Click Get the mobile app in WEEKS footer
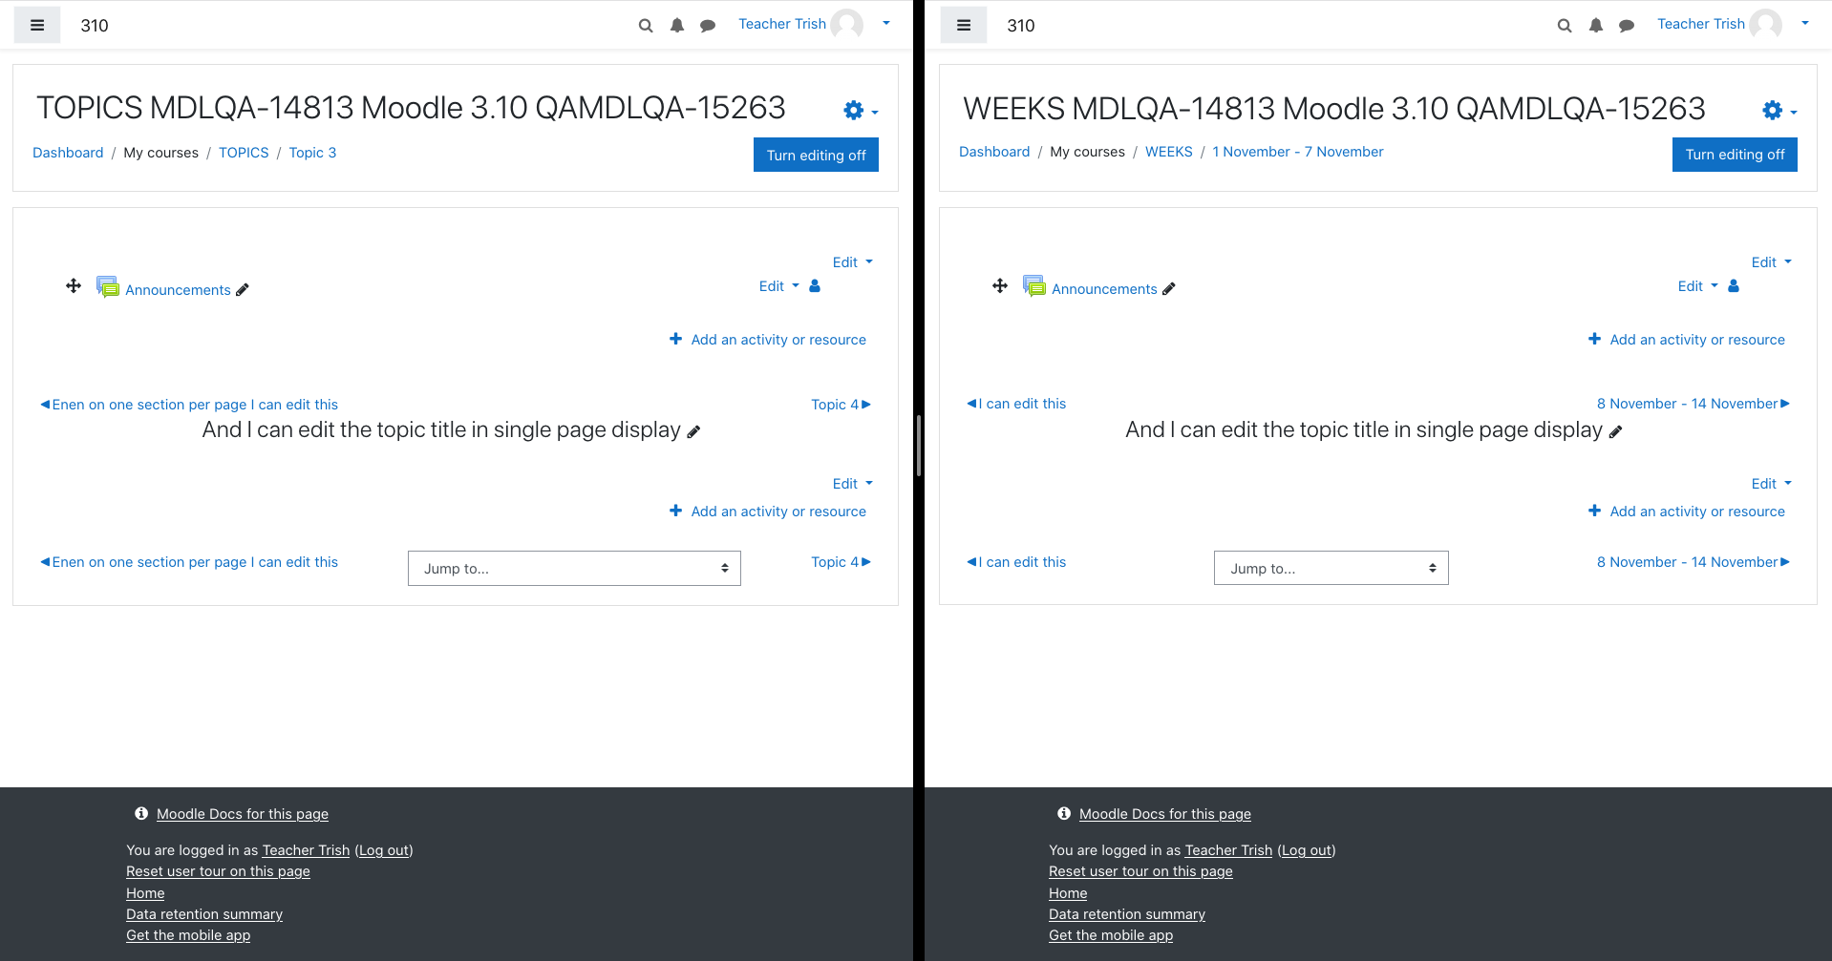Screen dimensions: 1832x961 [1111, 935]
